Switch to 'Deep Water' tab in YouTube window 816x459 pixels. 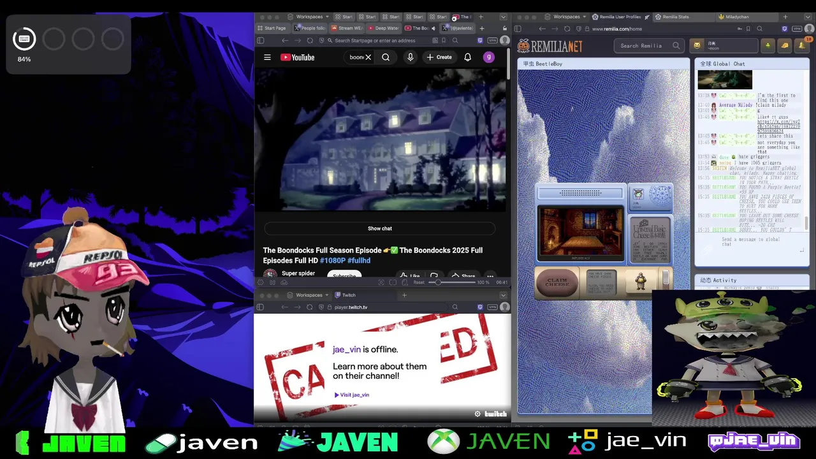pyautogui.click(x=382, y=28)
